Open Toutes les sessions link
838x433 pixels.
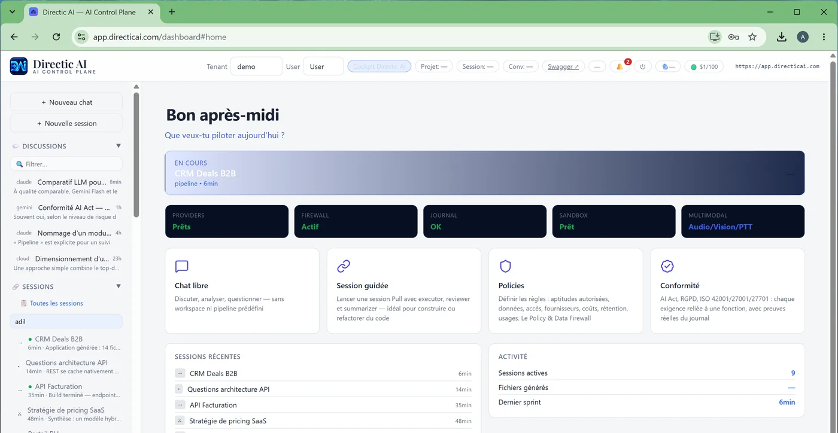(56, 303)
